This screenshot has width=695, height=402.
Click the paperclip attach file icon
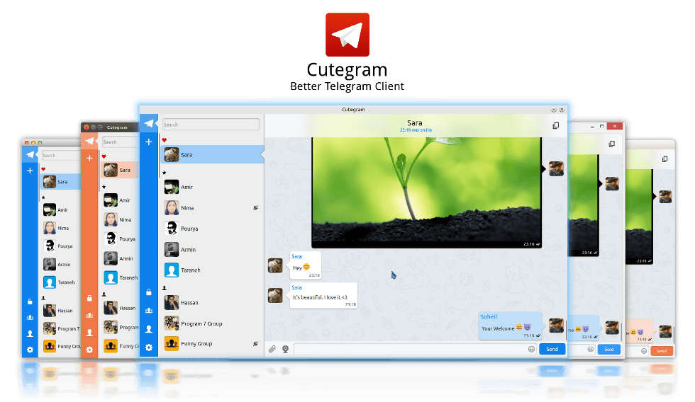click(272, 350)
